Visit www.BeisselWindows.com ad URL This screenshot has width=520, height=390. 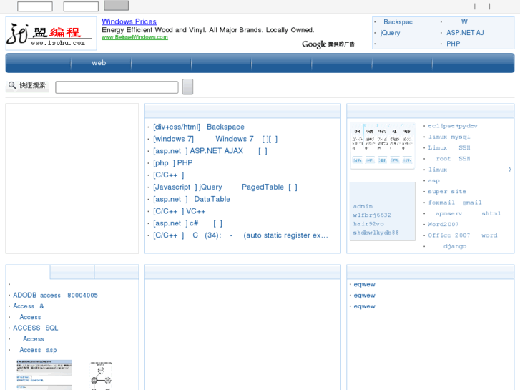[x=134, y=37]
